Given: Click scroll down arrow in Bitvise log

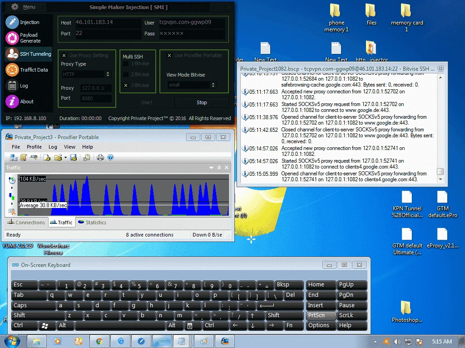Looking at the screenshot, I should click(x=440, y=179).
